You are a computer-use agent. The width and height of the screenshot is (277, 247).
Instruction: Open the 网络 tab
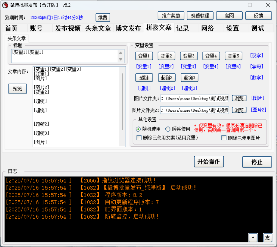208,28
